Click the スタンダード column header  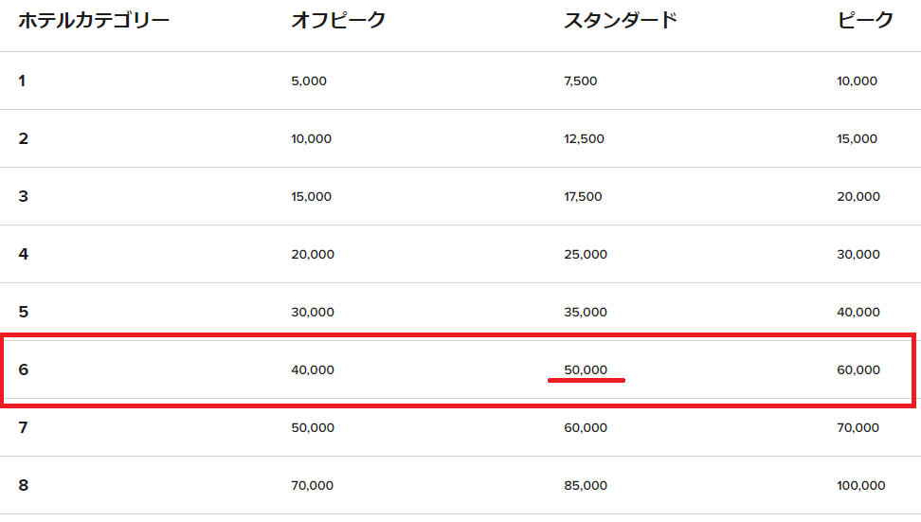coord(621,20)
